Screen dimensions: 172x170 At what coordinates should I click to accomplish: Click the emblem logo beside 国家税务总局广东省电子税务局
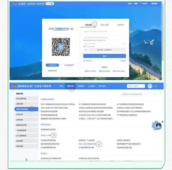pyautogui.click(x=14, y=86)
